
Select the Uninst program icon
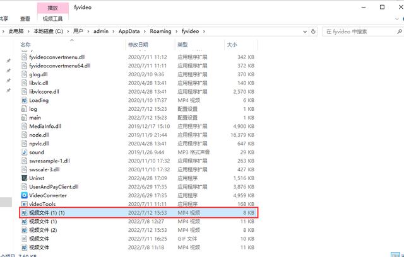coord(24,178)
